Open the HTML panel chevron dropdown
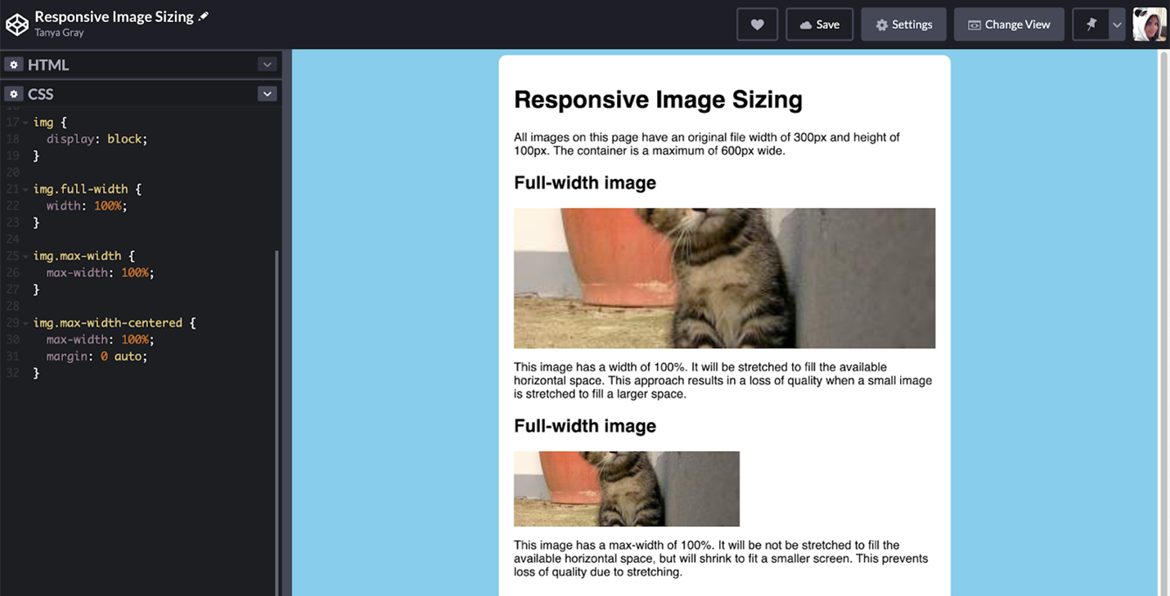 coord(267,65)
